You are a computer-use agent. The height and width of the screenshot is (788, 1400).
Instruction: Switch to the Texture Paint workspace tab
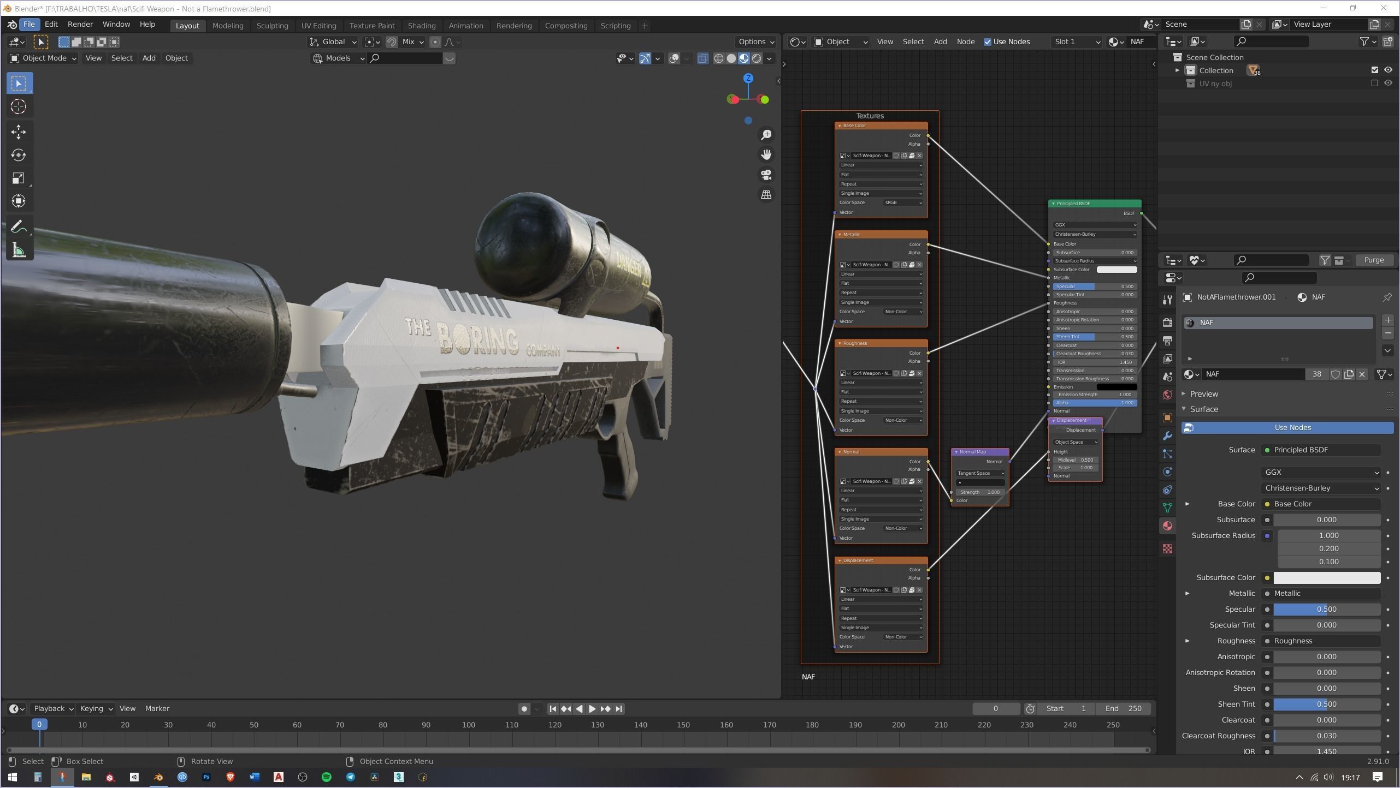point(371,26)
